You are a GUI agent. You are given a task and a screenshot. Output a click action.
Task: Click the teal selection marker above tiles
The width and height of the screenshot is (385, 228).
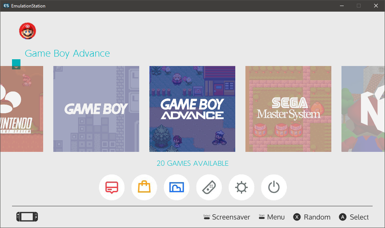click(16, 64)
